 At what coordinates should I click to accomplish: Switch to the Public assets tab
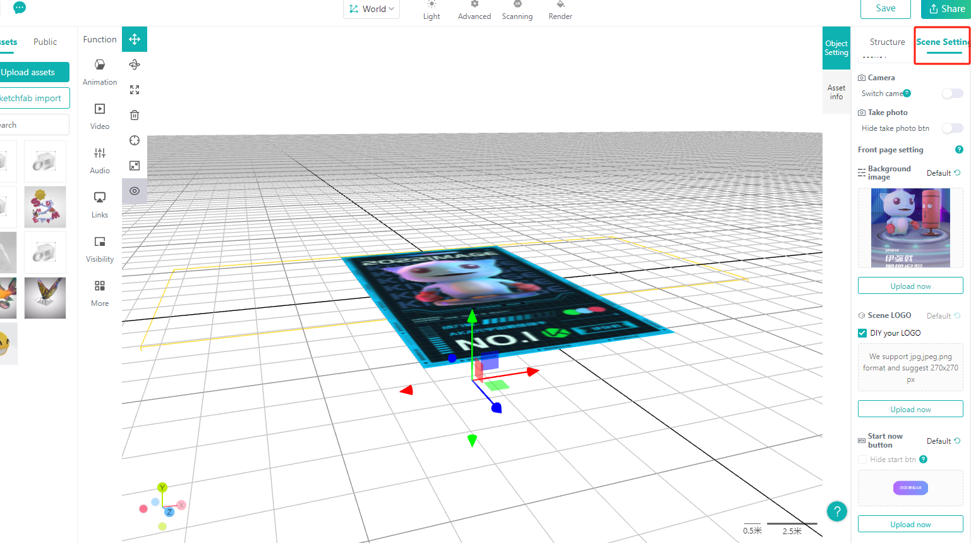[x=45, y=42]
